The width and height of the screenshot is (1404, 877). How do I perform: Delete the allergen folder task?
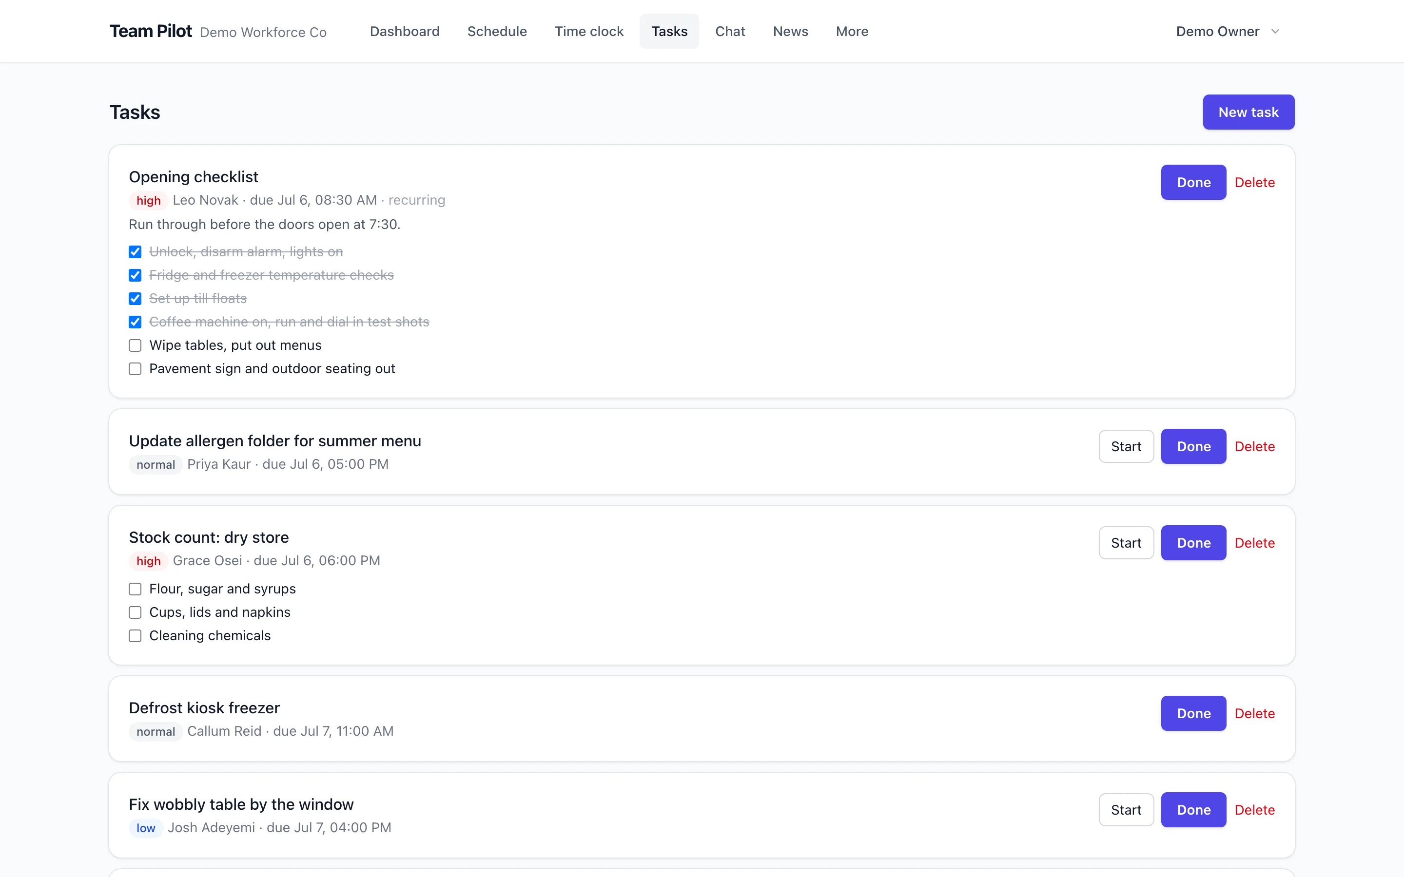pos(1254,446)
